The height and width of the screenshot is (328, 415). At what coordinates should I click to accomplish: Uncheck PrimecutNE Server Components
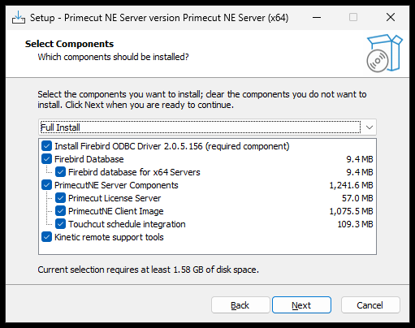[46, 185]
